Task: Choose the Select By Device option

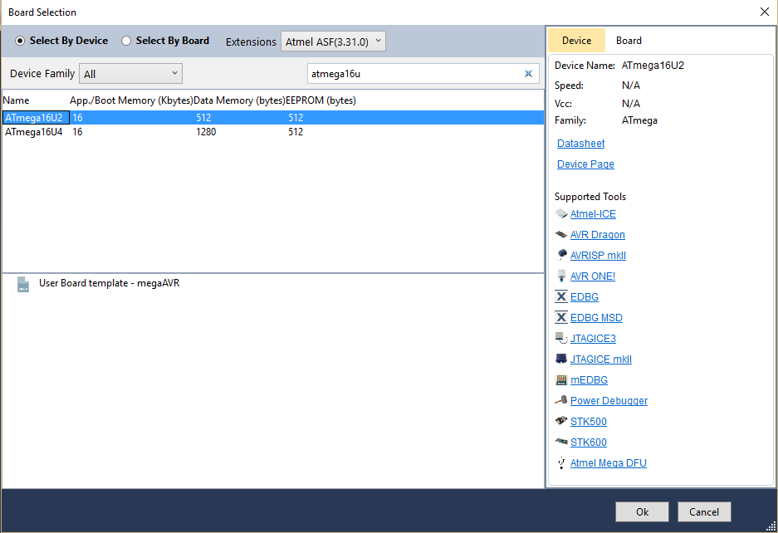Action: 61,41
